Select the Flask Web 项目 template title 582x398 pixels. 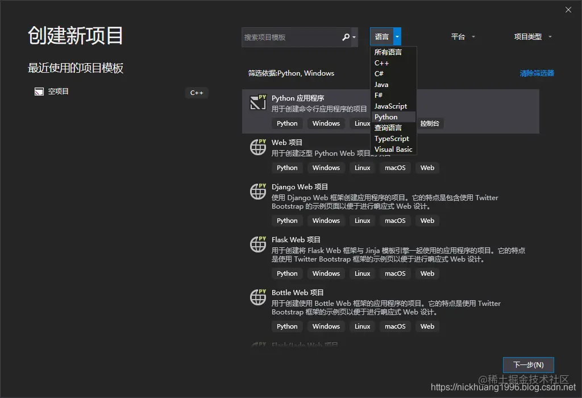(296, 240)
